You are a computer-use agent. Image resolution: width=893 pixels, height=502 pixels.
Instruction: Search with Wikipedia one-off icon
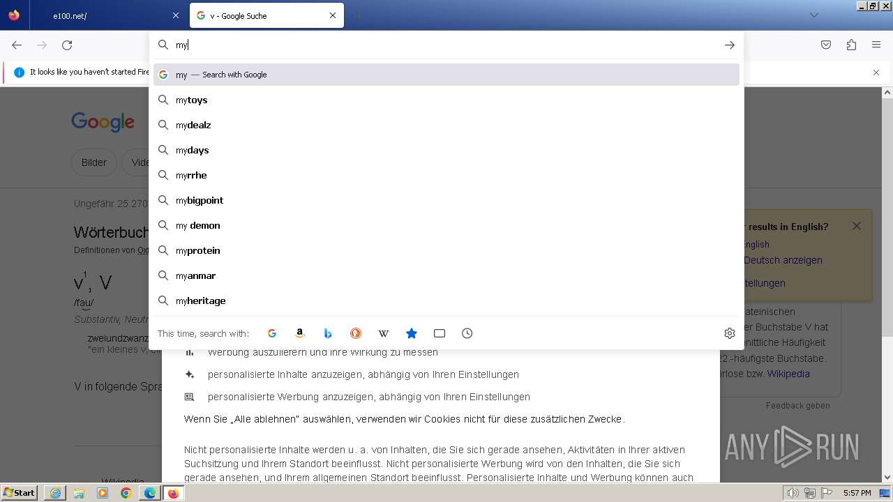pyautogui.click(x=384, y=333)
